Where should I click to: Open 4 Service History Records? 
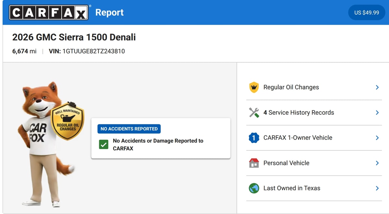click(314, 113)
